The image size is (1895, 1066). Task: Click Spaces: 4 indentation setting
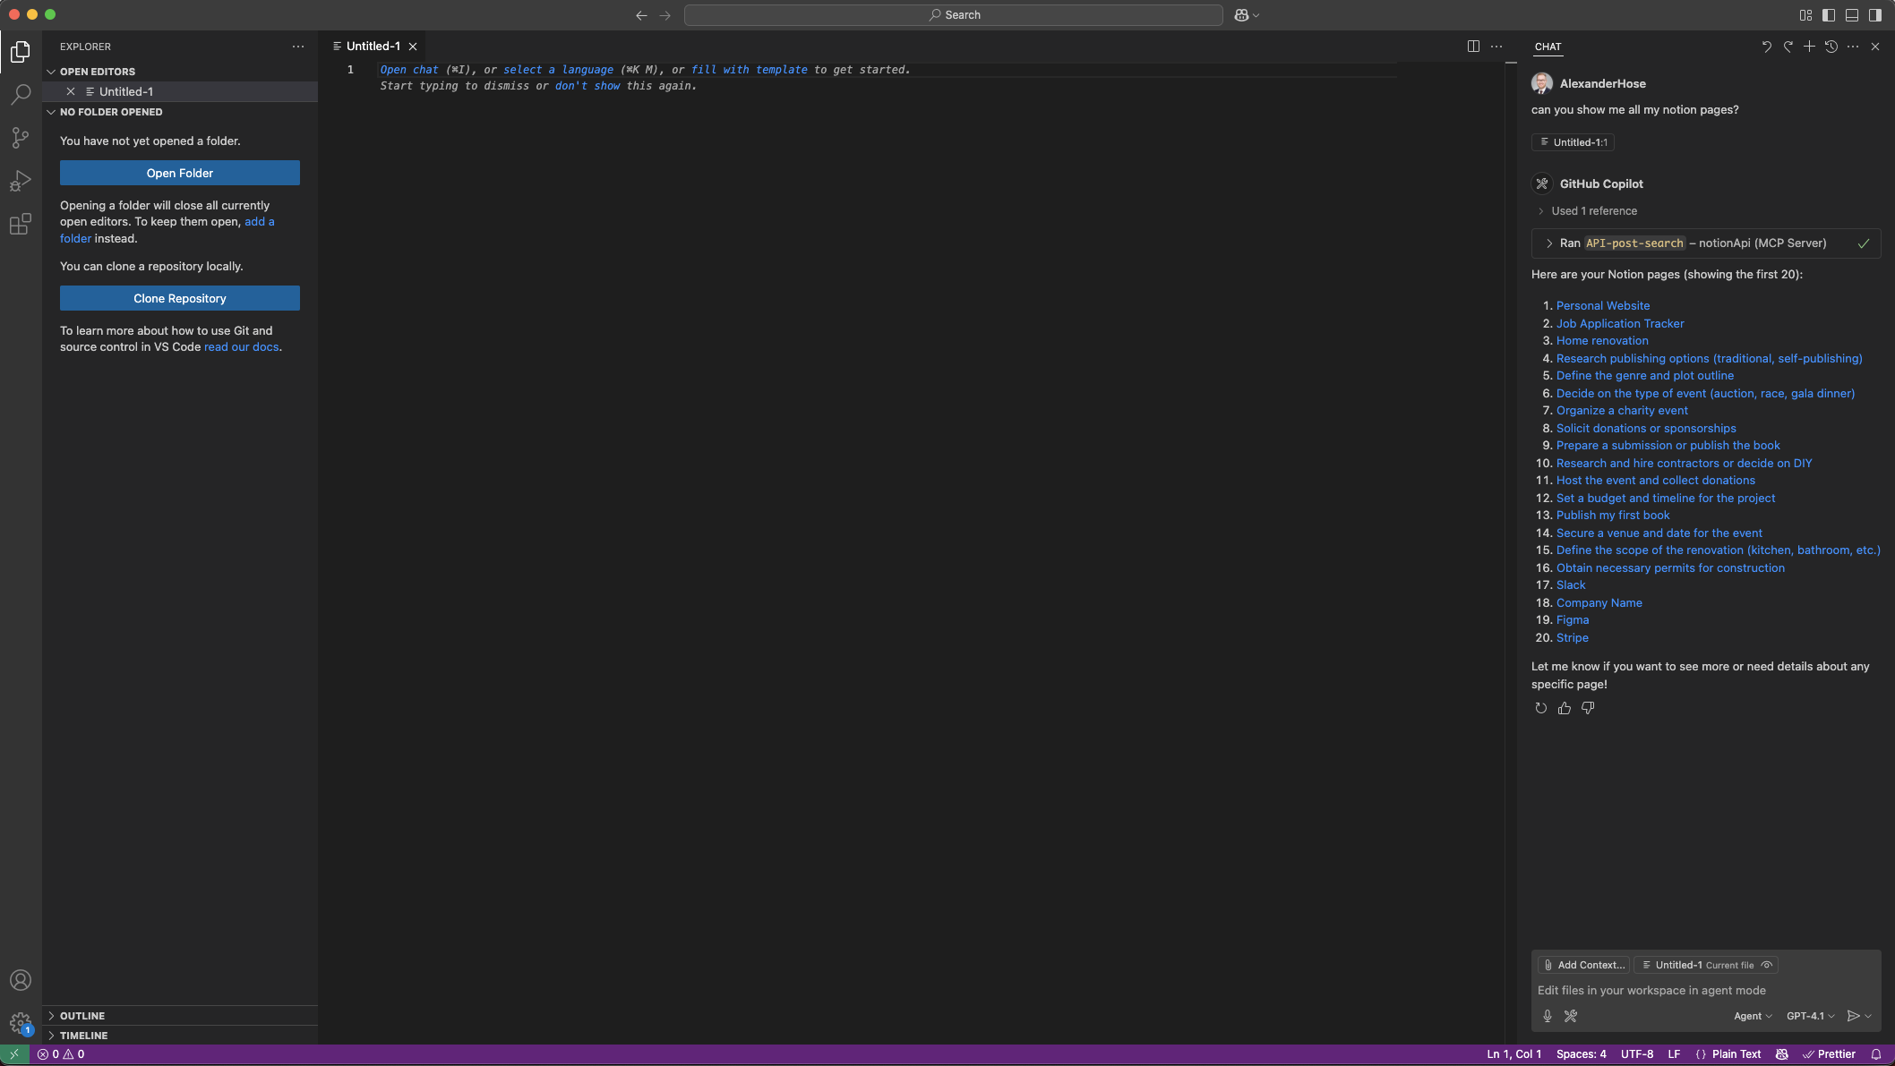click(x=1582, y=1054)
